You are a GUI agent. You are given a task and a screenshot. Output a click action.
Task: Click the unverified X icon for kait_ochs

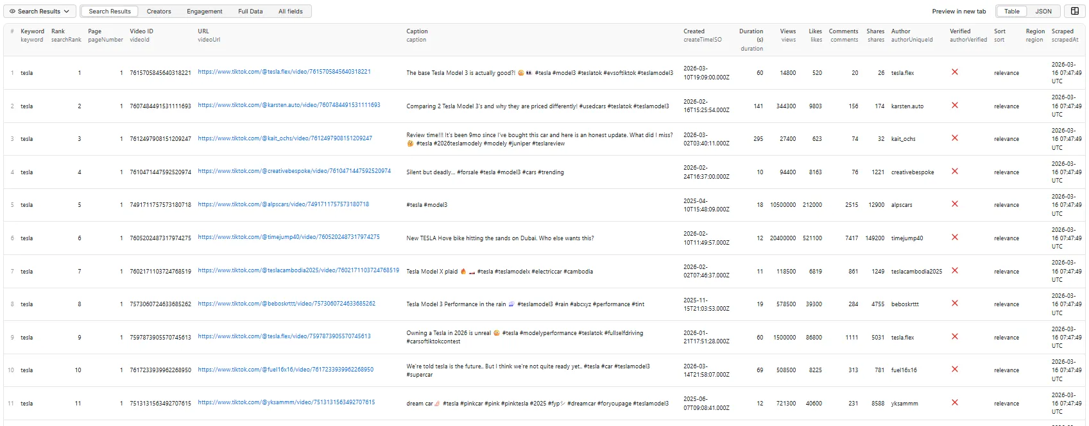pos(955,138)
